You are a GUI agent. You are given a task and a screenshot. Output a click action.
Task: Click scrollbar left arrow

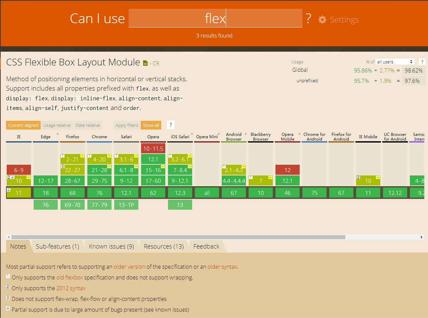coord(8,237)
